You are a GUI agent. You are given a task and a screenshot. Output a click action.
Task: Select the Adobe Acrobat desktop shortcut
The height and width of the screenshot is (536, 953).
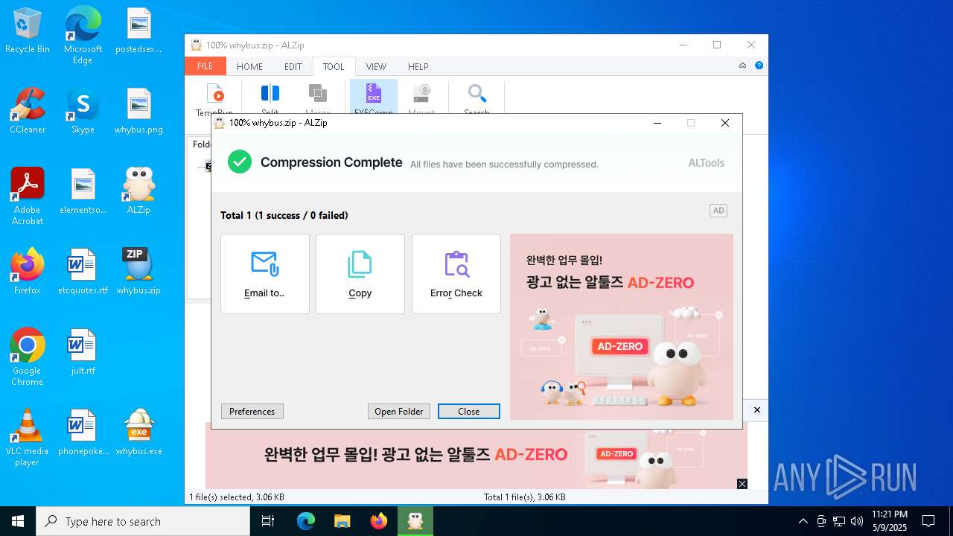(x=28, y=197)
